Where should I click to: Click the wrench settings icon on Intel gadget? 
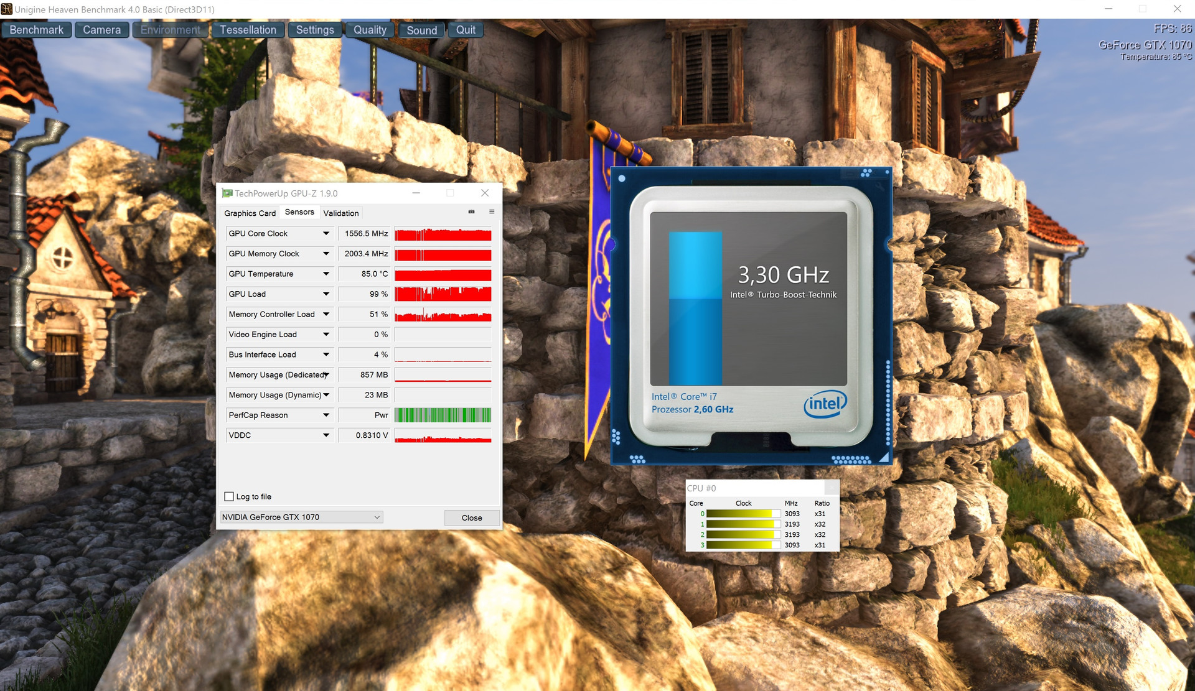(x=879, y=185)
